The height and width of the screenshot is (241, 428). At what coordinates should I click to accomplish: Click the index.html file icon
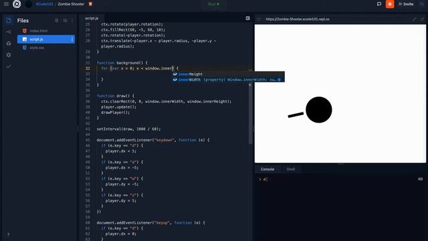25,31
